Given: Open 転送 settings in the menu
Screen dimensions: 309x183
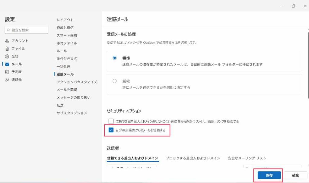Looking at the screenshot, I should click(60, 105).
